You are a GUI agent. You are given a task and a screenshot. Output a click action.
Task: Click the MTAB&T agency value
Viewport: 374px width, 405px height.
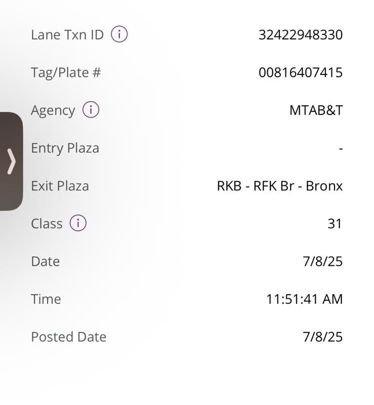[316, 110]
